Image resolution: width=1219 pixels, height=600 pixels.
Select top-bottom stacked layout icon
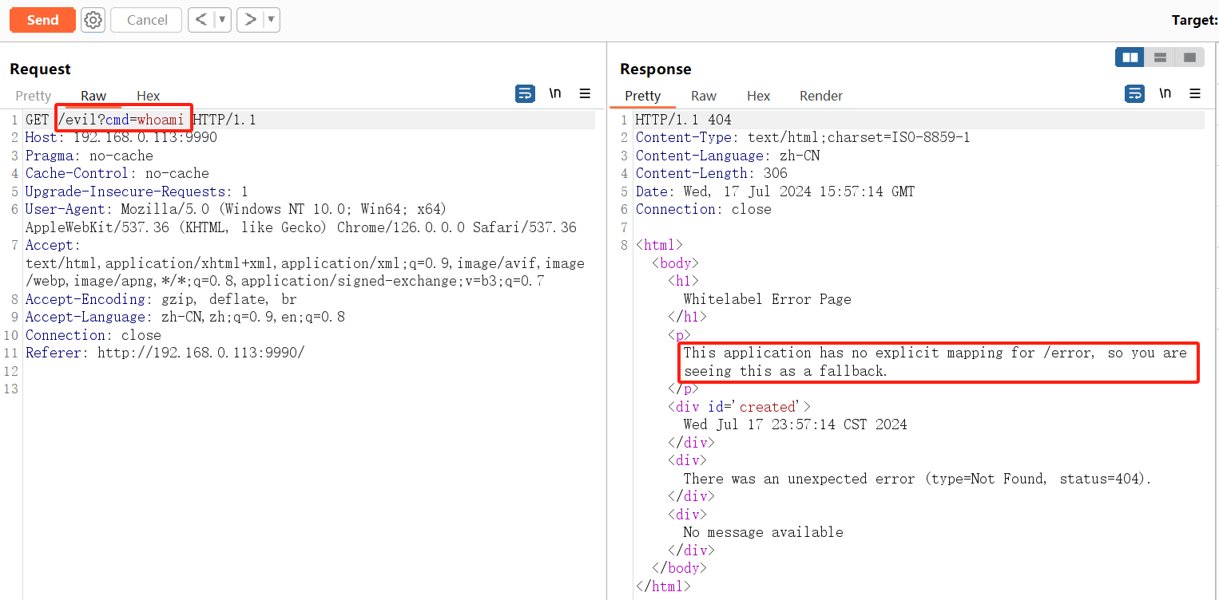click(1161, 57)
